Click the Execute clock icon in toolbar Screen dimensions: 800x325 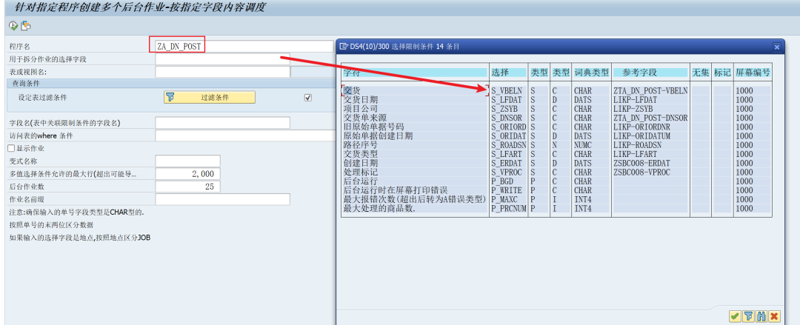coord(13,25)
